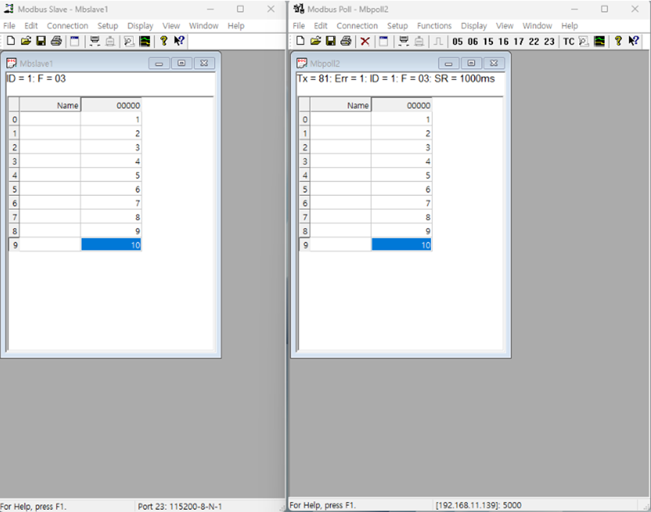Click the context help arrow in Modbus Slave
651x512 pixels.
[x=178, y=41]
